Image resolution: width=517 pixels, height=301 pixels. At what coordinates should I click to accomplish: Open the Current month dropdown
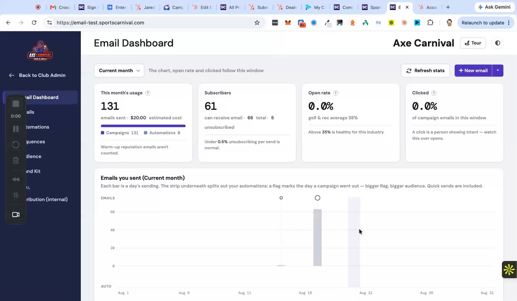pyautogui.click(x=119, y=71)
